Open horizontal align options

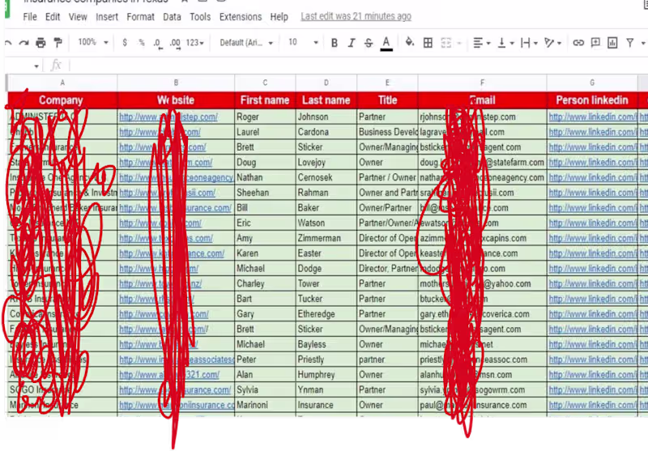point(481,43)
